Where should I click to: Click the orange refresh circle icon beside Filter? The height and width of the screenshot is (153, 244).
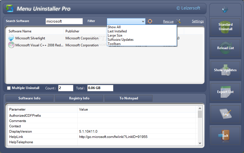click(150, 21)
